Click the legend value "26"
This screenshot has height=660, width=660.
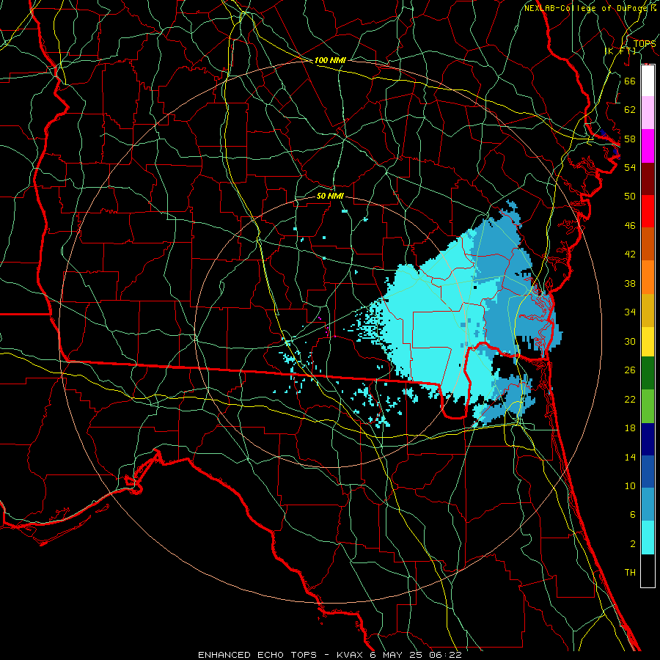tap(630, 370)
